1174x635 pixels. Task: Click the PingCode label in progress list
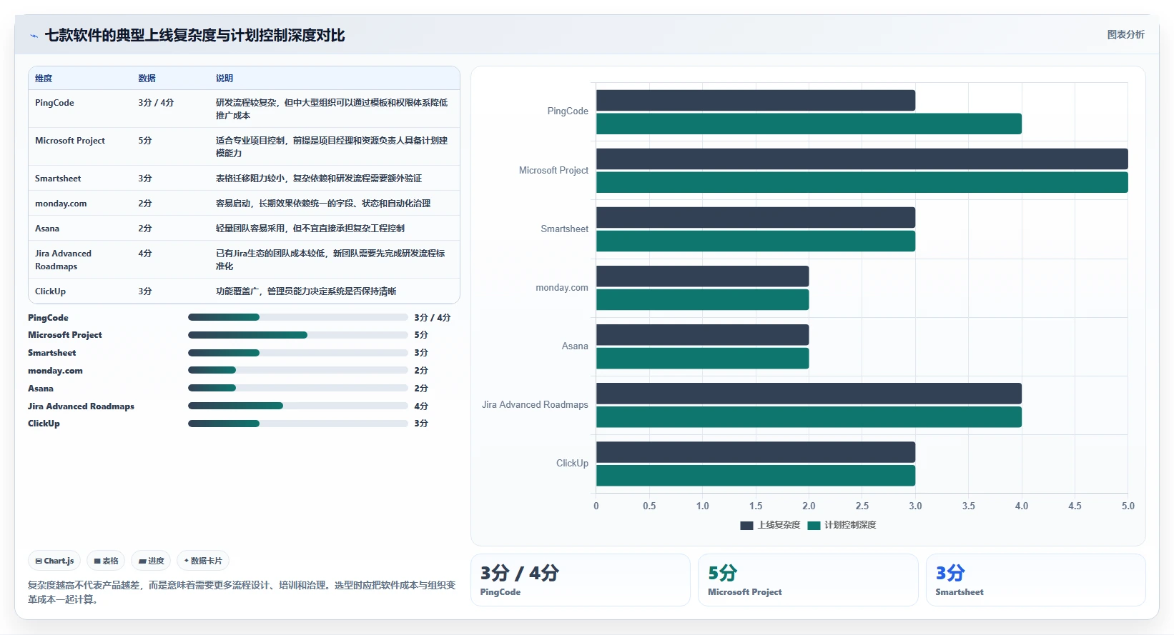(x=48, y=318)
